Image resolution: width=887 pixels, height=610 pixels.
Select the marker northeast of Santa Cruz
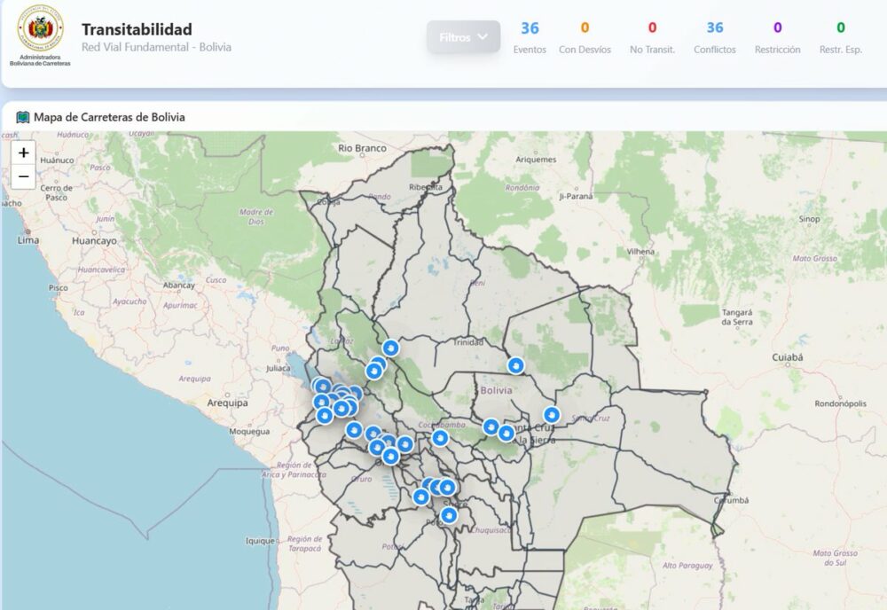(x=552, y=414)
